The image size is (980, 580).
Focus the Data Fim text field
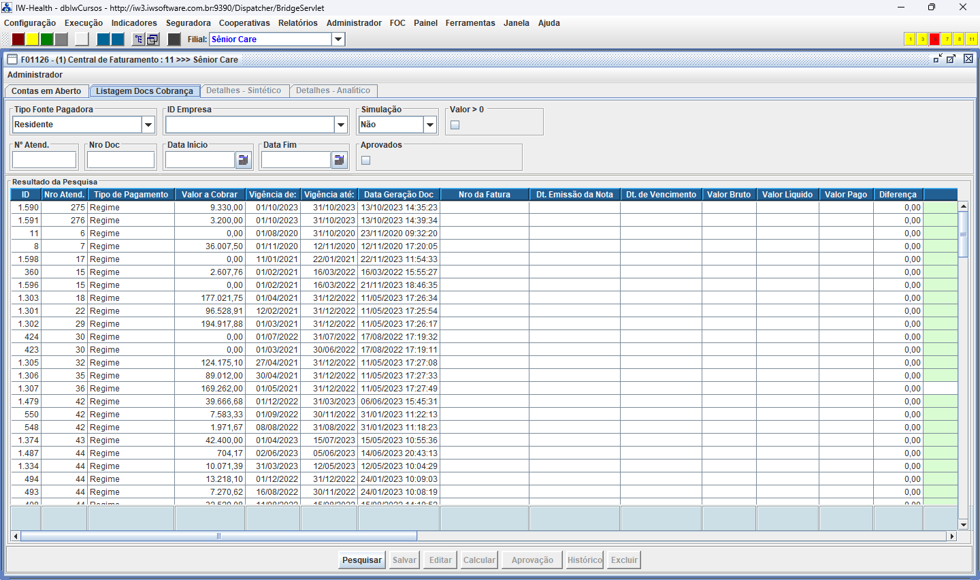point(296,160)
